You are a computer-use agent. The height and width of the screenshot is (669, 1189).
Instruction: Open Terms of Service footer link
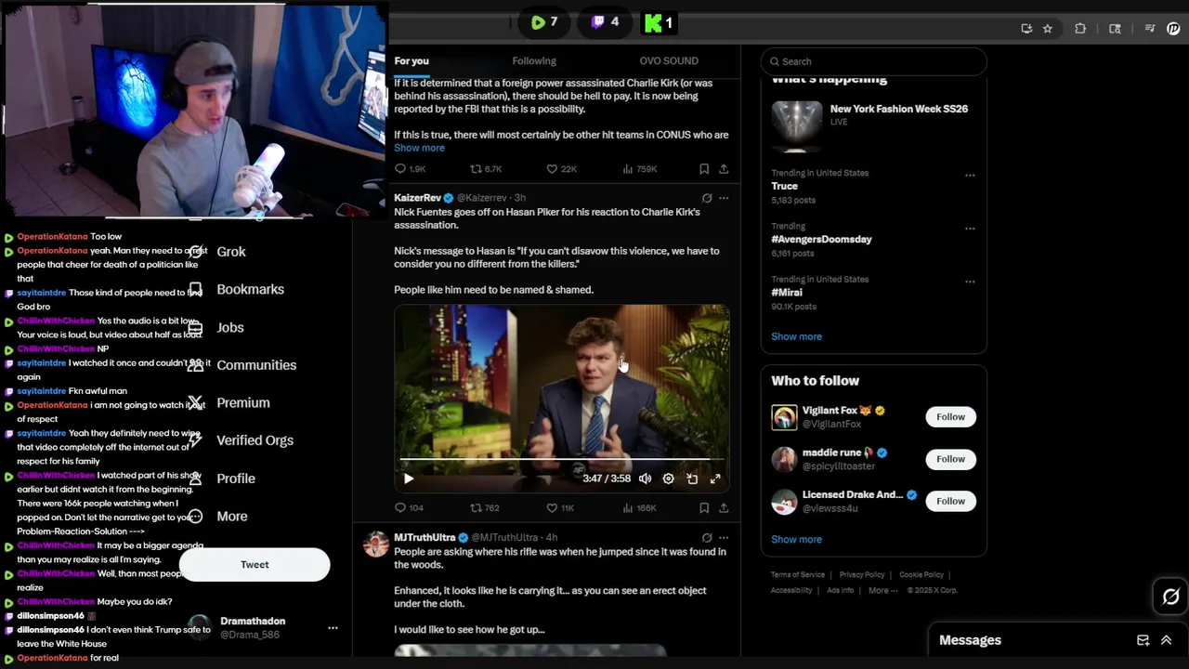[x=797, y=575]
